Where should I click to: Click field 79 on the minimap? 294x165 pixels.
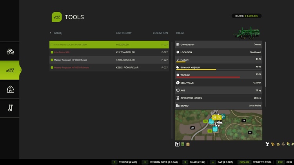pos(243,120)
